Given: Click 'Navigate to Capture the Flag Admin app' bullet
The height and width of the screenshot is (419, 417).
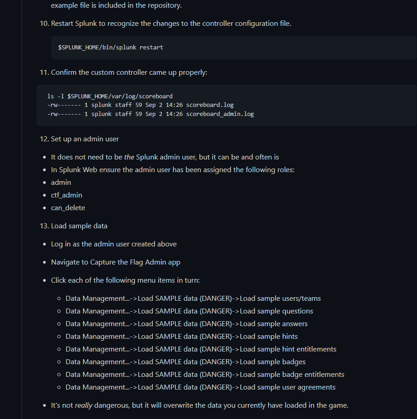Looking at the screenshot, I should click(116, 262).
